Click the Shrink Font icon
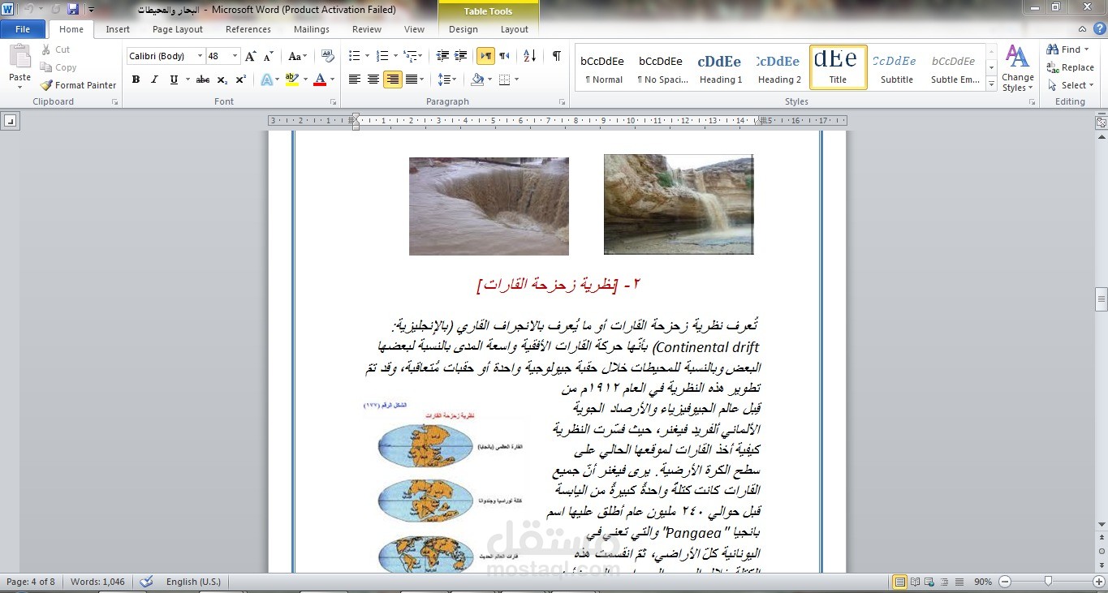 tap(269, 56)
